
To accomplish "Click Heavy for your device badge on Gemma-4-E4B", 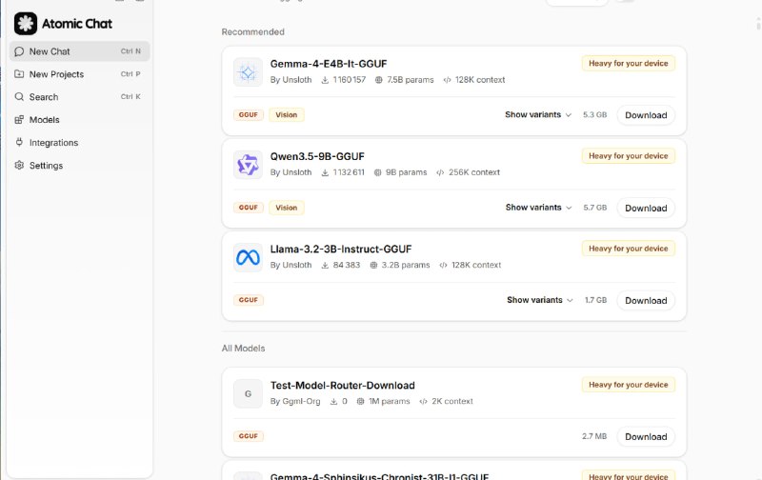I will [x=629, y=63].
